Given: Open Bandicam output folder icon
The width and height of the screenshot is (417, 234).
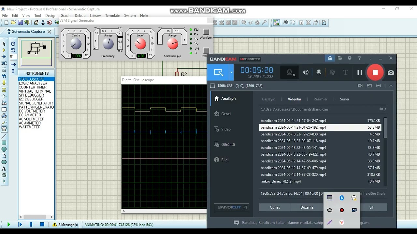Looking at the screenshot, I should click(340, 58).
